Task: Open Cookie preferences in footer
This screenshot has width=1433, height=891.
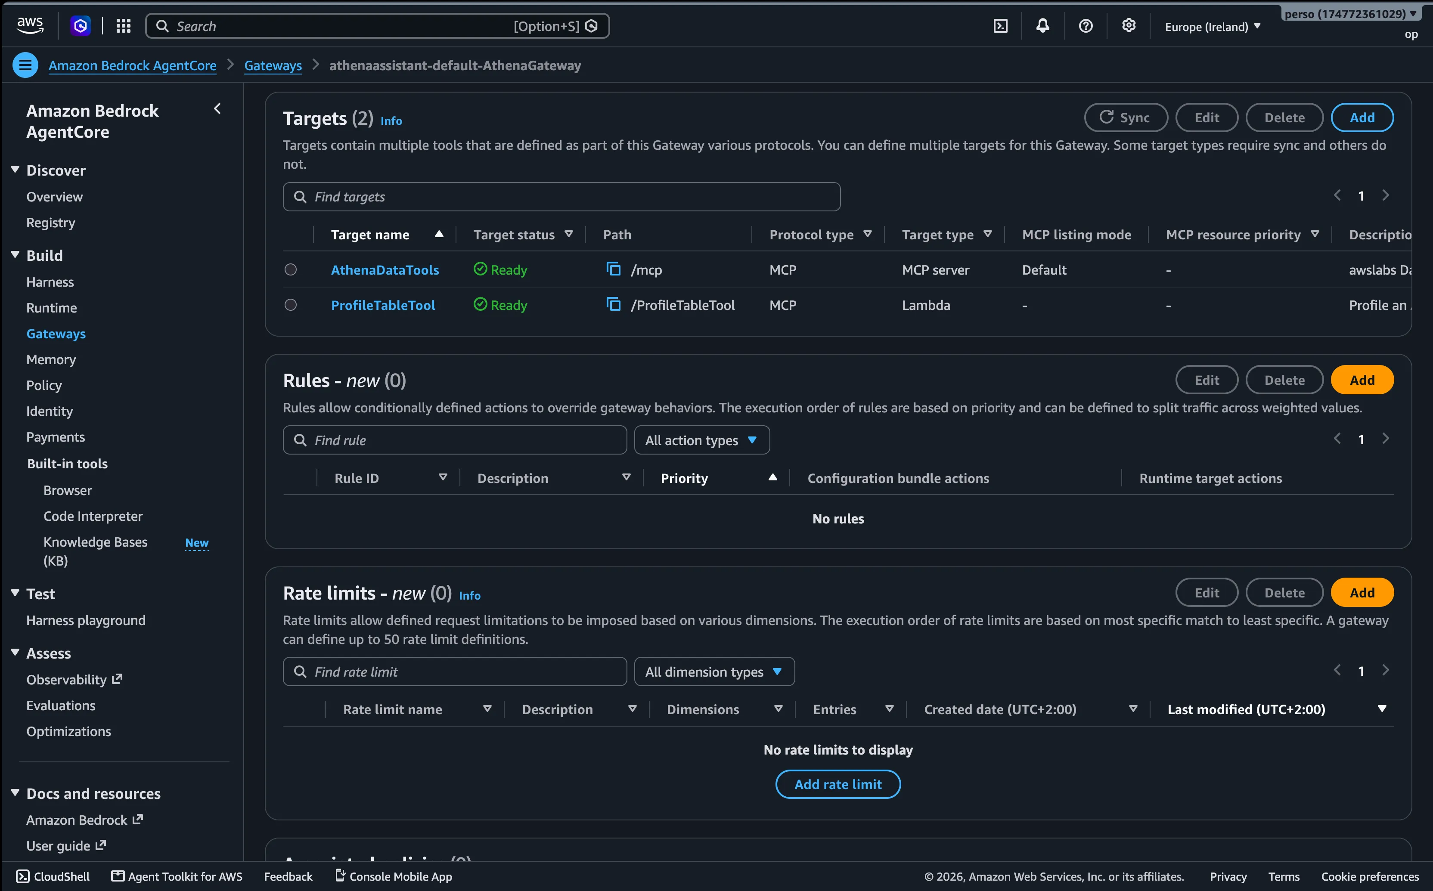Action: click(x=1369, y=876)
